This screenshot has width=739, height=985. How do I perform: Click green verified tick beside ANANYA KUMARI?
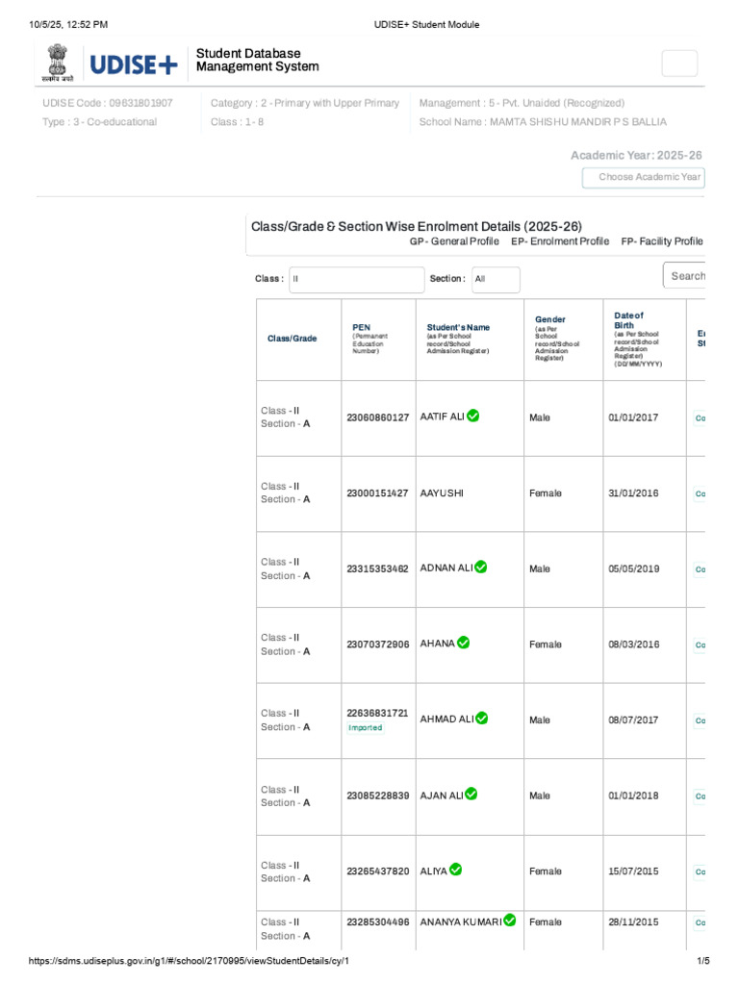coord(510,921)
